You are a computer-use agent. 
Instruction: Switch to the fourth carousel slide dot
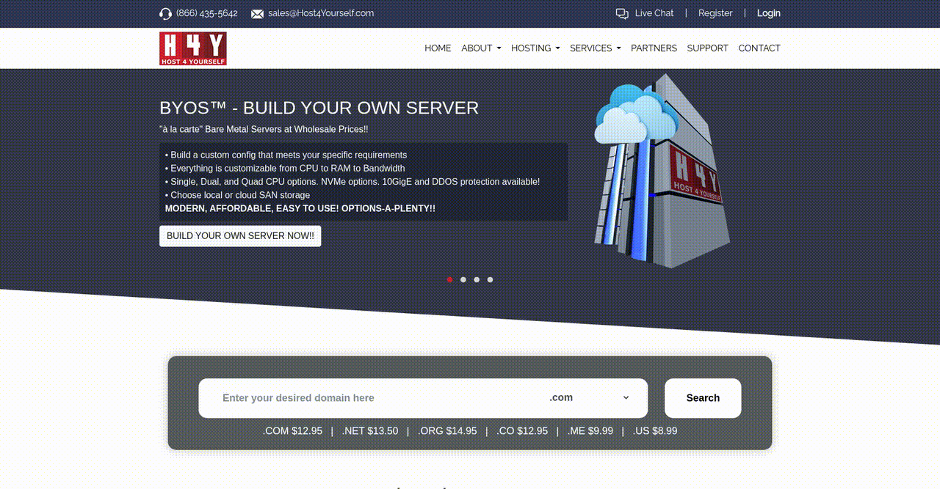490,279
